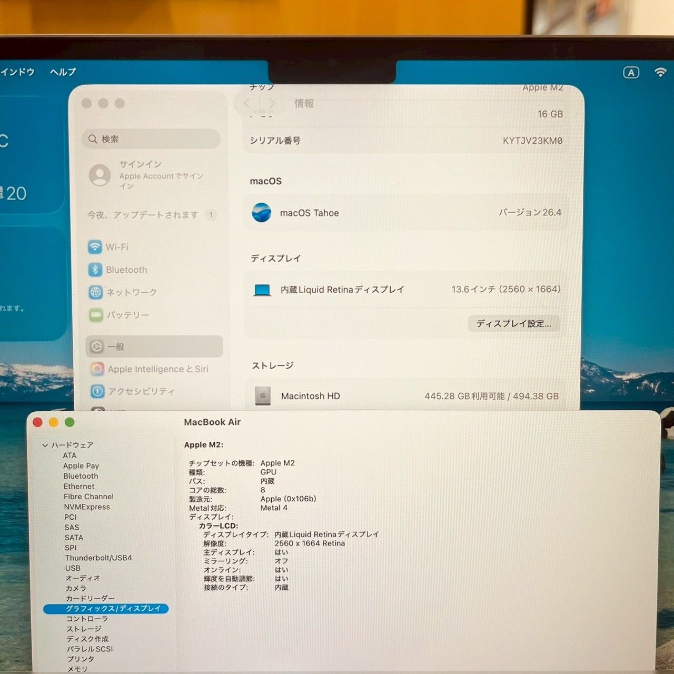Open the ウインドウ menu in menu bar

pyautogui.click(x=17, y=72)
